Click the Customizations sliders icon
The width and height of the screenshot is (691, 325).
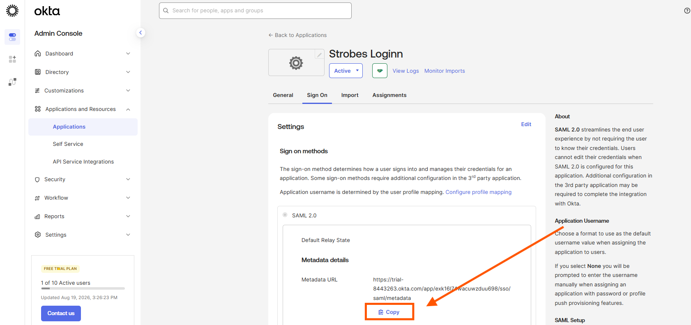point(37,90)
